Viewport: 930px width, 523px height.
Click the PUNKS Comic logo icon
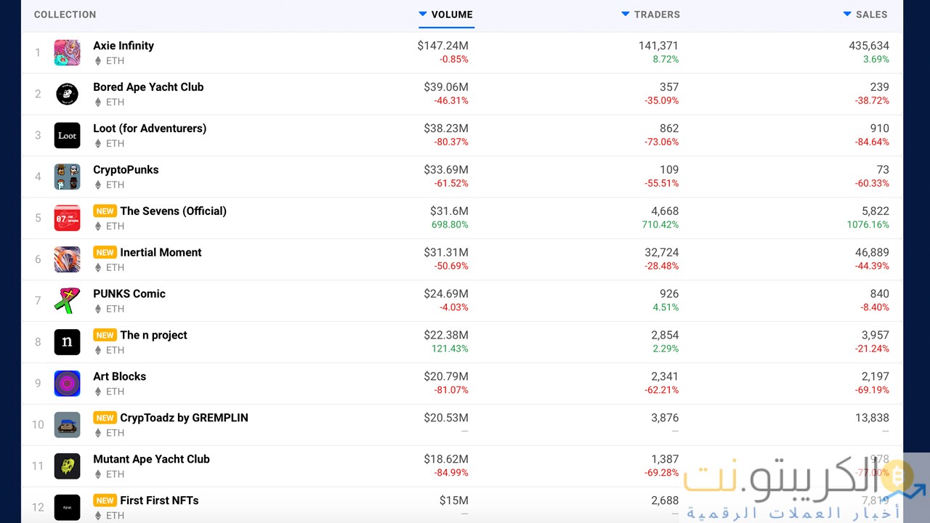67,301
